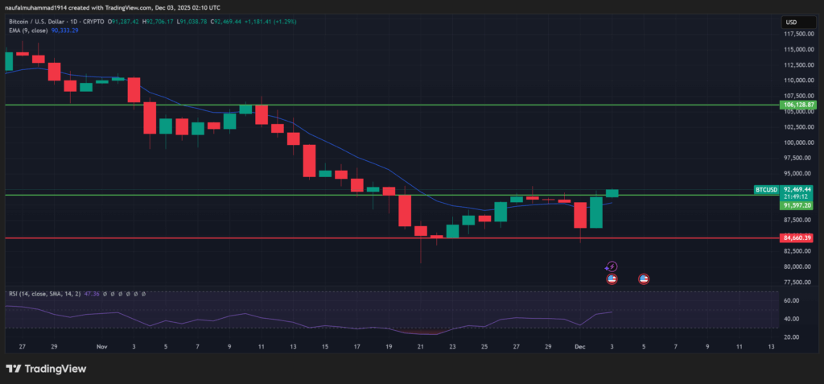
Task: Open the first US flag economic event marker
Action: click(x=612, y=279)
